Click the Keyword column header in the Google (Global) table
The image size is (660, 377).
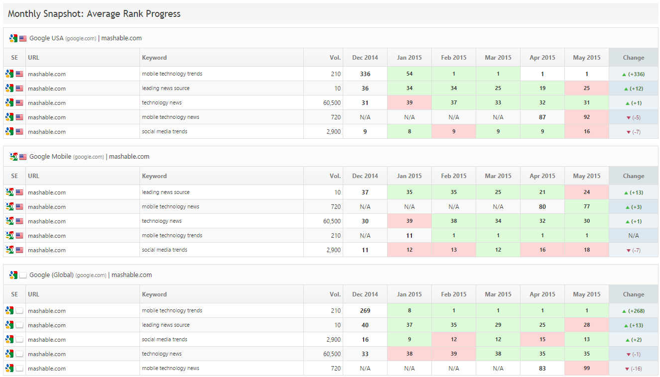coord(154,294)
